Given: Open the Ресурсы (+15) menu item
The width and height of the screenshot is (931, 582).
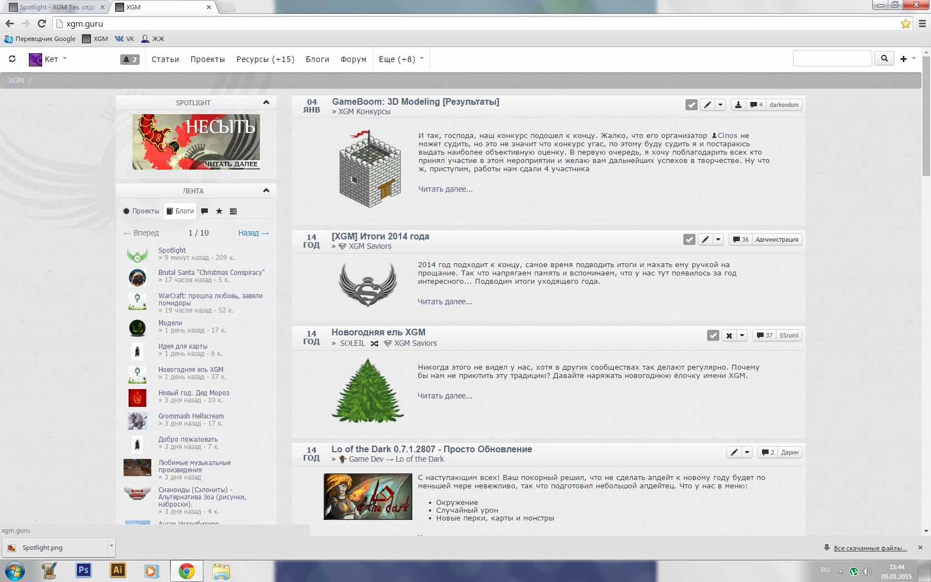Looking at the screenshot, I should click(265, 59).
